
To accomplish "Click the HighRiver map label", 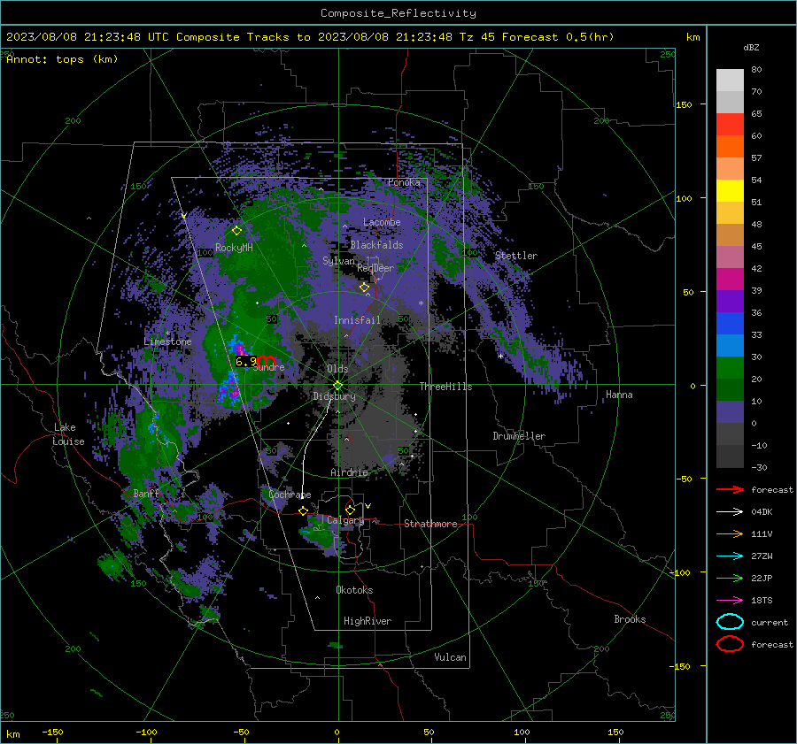I will point(368,621).
